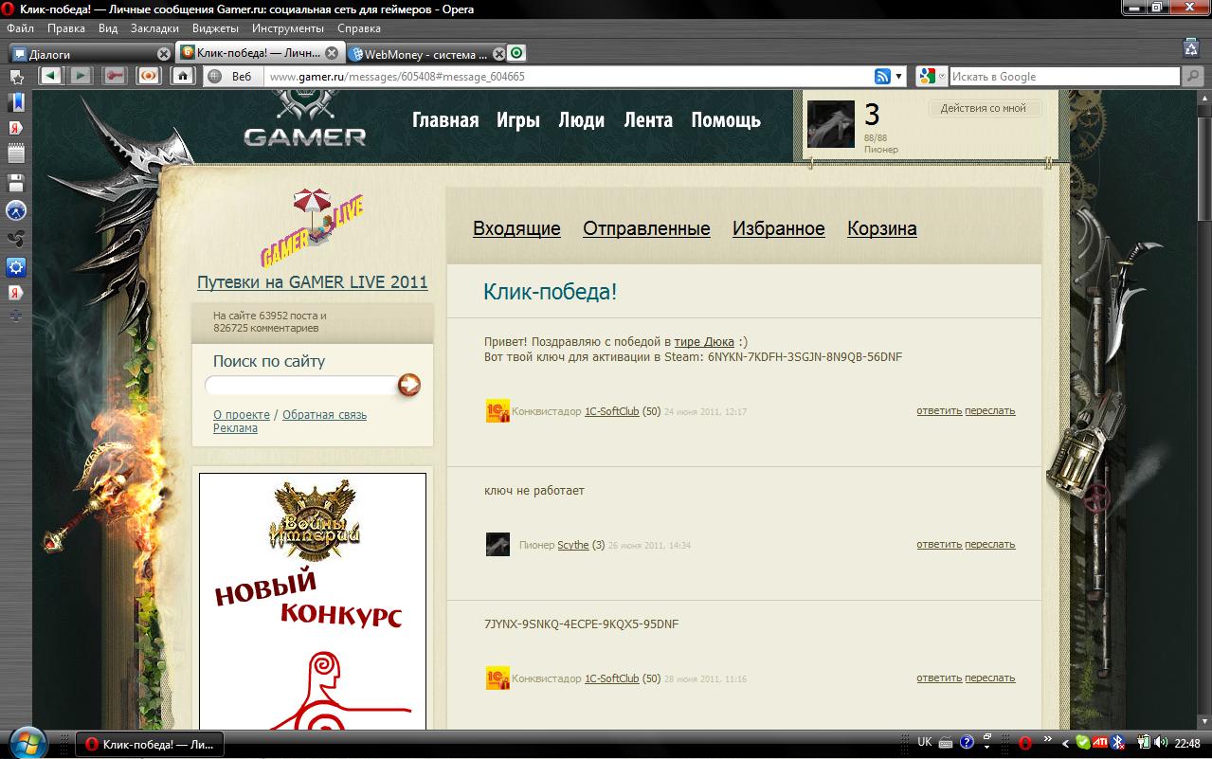Open the top Yandex panel in sidebar
The image size is (1212, 759).
[16, 127]
